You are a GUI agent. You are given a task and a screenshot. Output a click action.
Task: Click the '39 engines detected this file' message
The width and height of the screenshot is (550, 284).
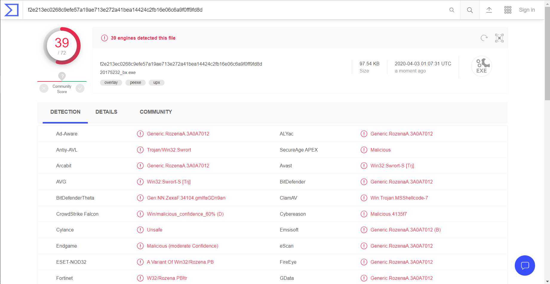[x=143, y=38]
